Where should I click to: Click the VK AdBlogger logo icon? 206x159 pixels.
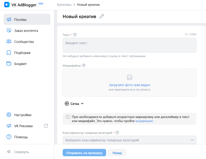pos(7,5)
